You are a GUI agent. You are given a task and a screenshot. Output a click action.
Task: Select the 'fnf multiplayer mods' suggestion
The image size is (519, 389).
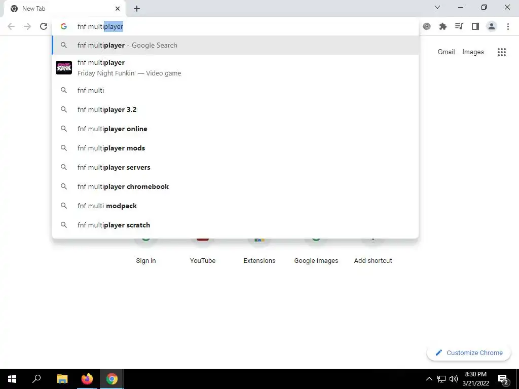pyautogui.click(x=235, y=148)
